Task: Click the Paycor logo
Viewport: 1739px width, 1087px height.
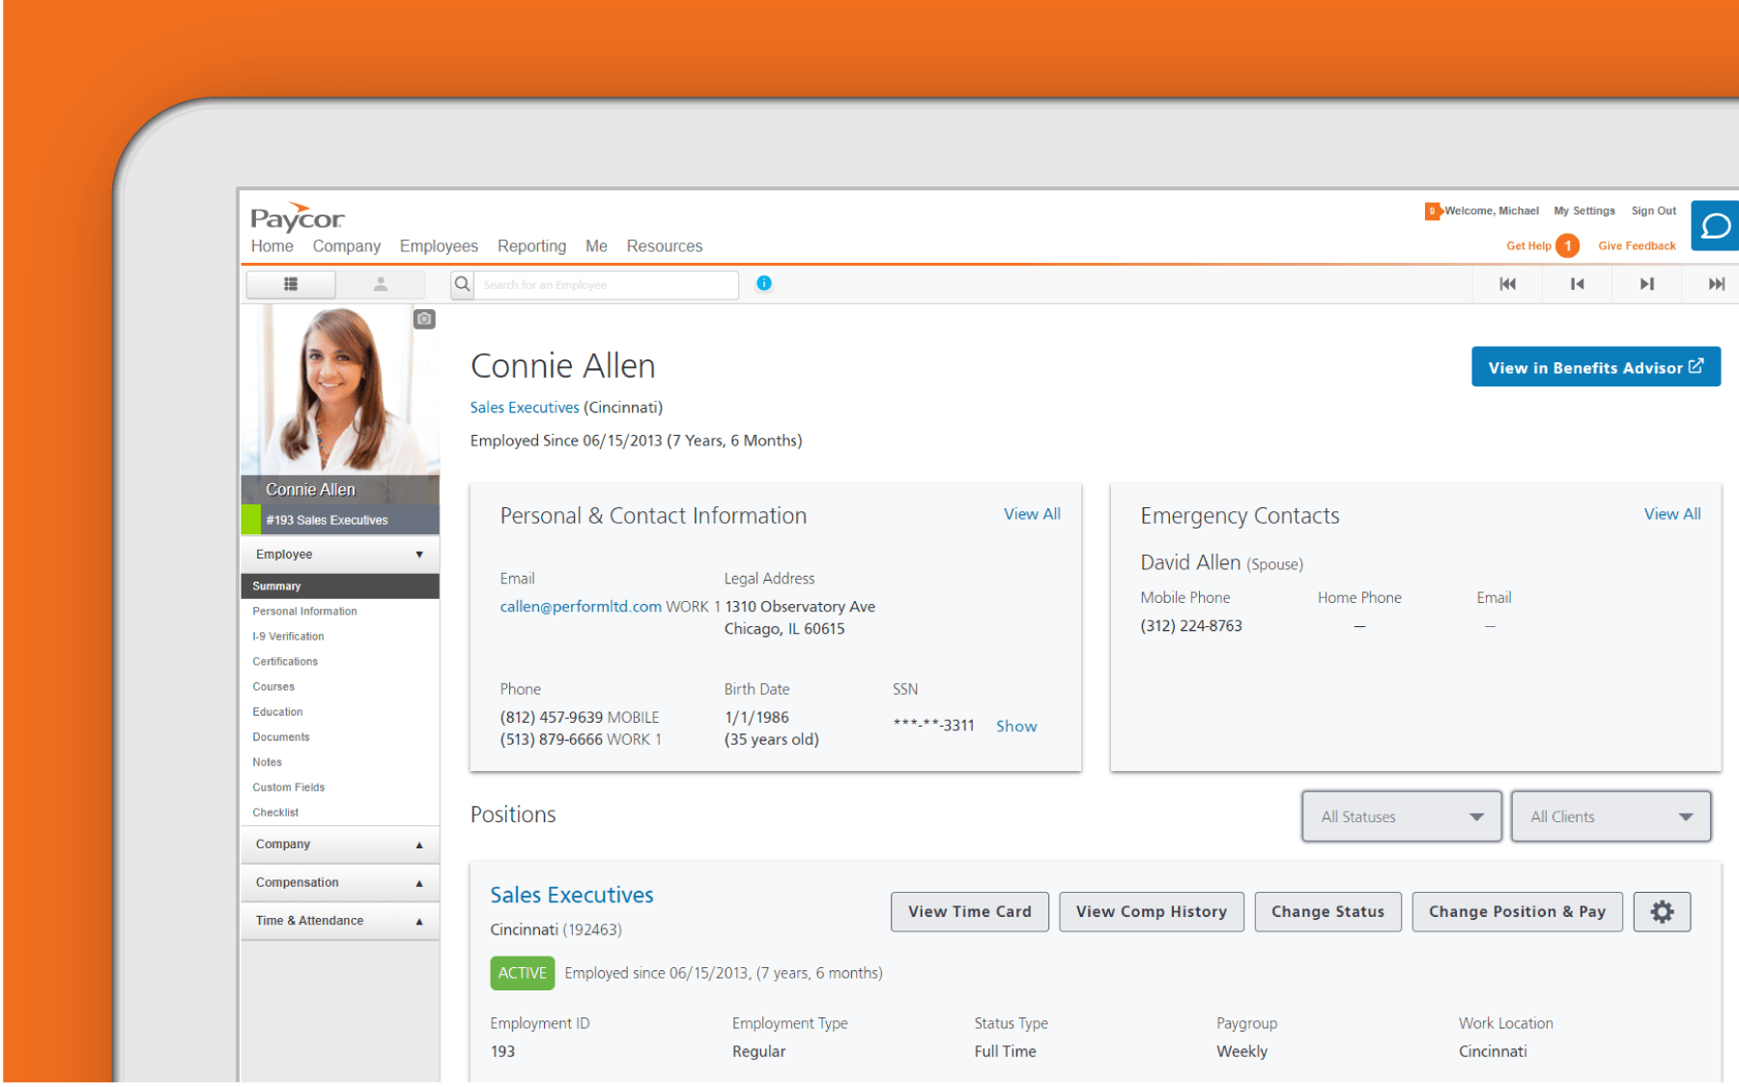Action: tap(297, 217)
